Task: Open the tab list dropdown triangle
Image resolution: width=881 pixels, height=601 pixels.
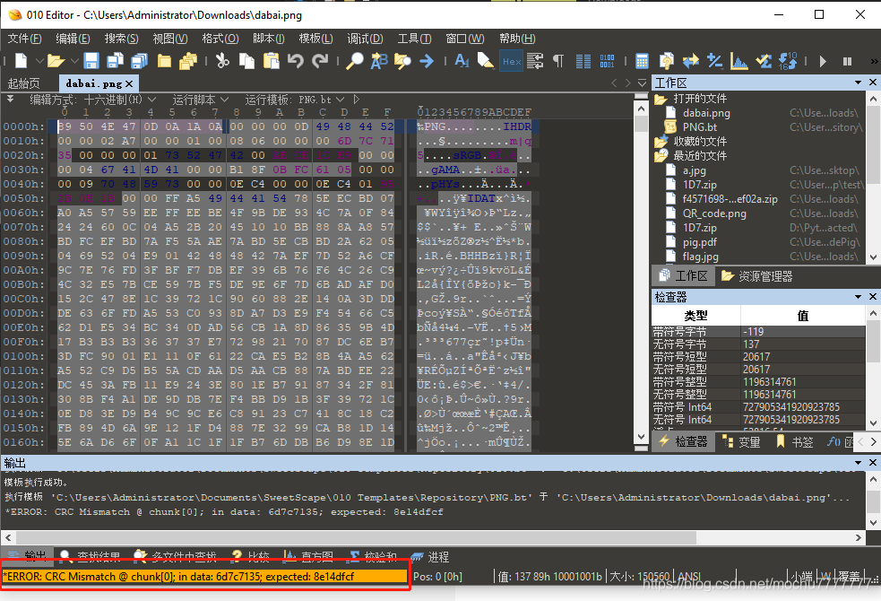Action: [x=643, y=83]
